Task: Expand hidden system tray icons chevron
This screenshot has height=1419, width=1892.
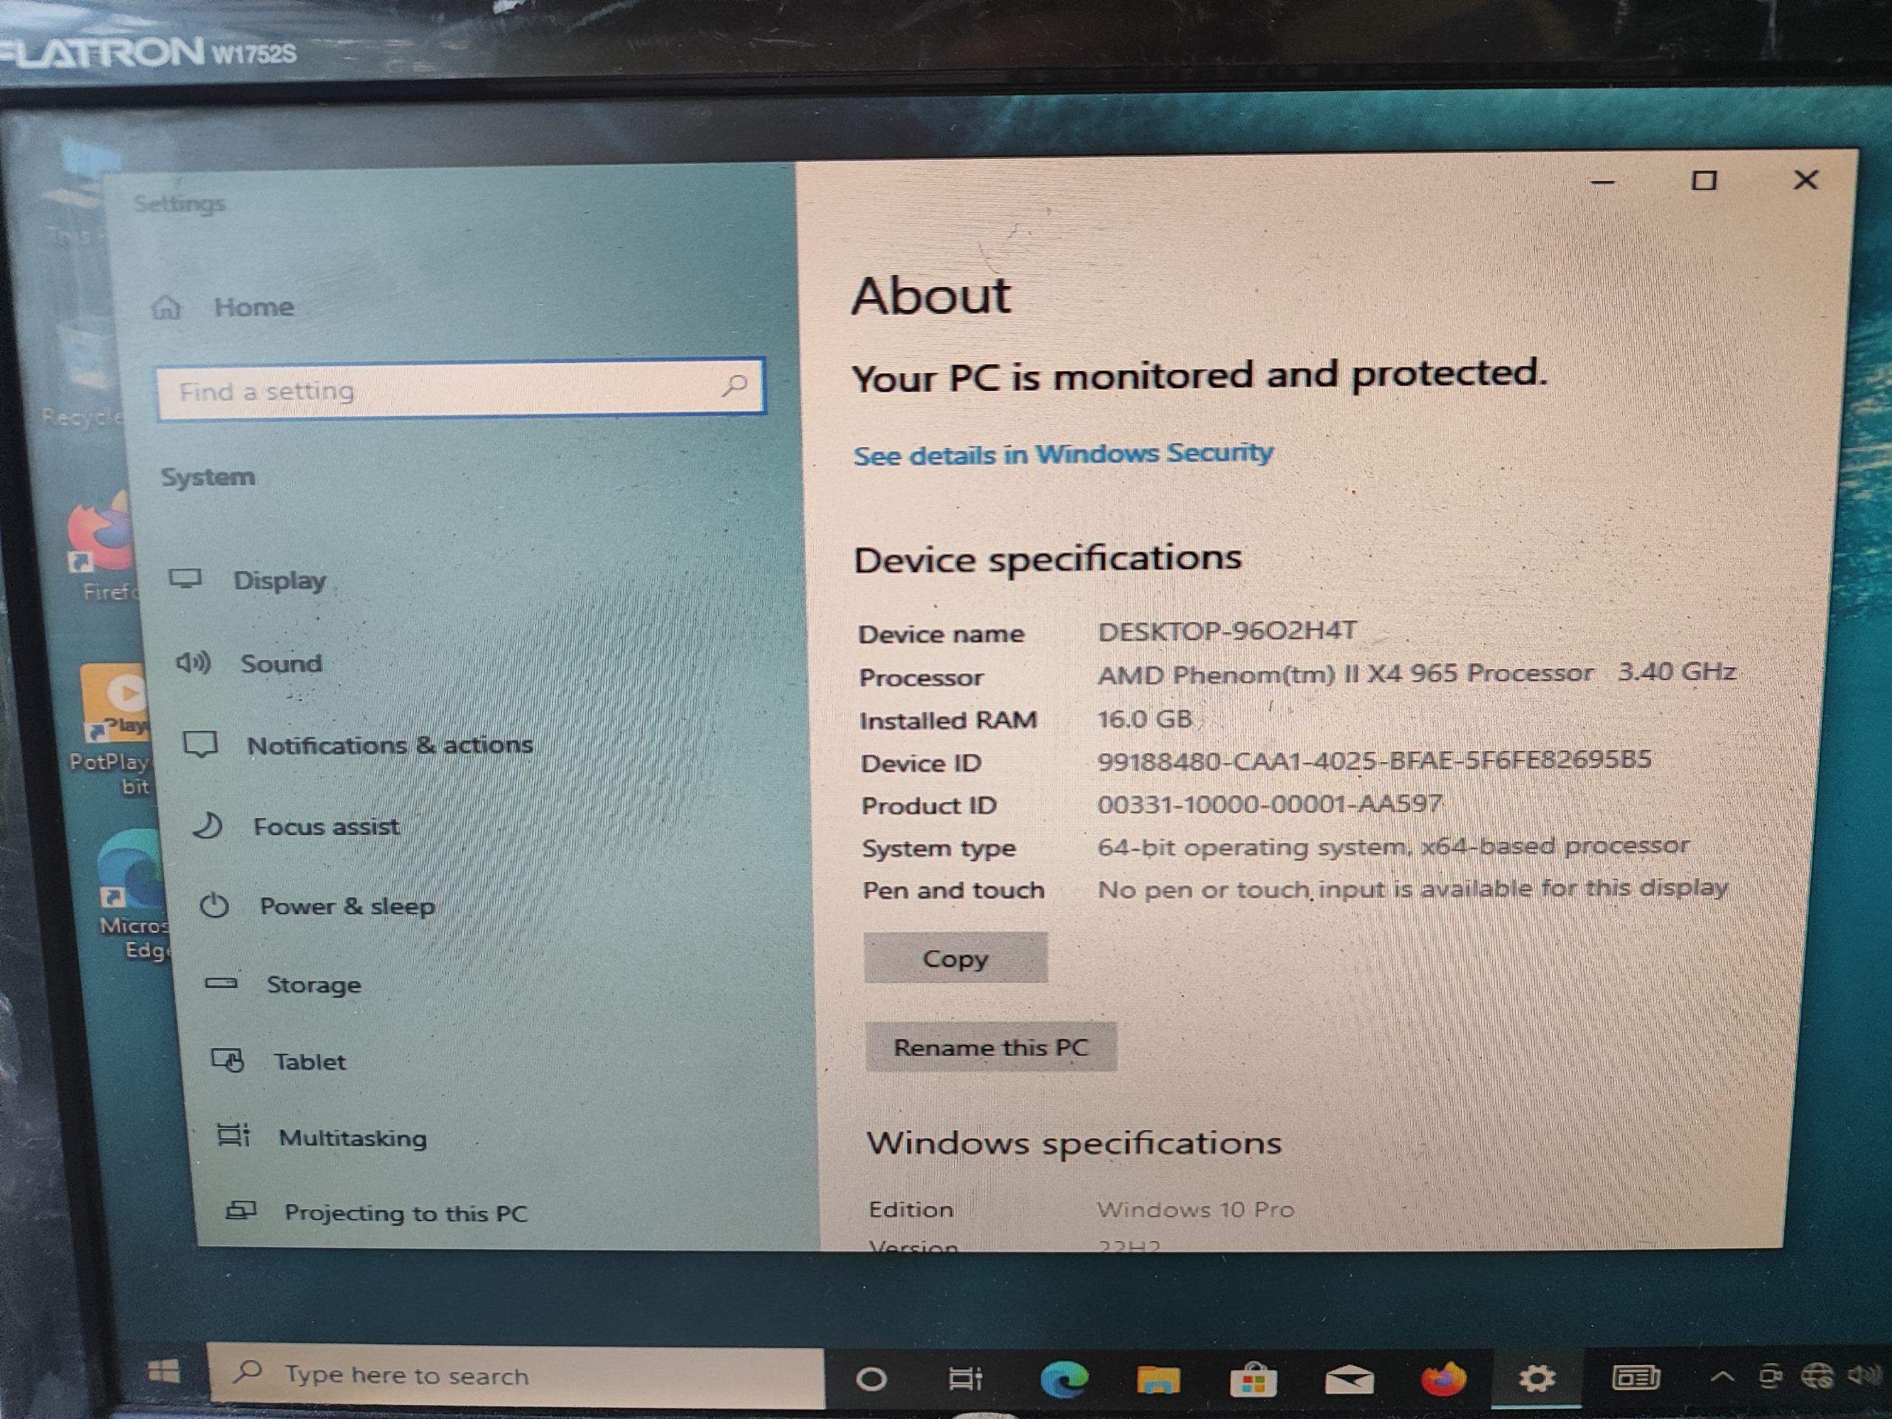Action: [x=1723, y=1377]
